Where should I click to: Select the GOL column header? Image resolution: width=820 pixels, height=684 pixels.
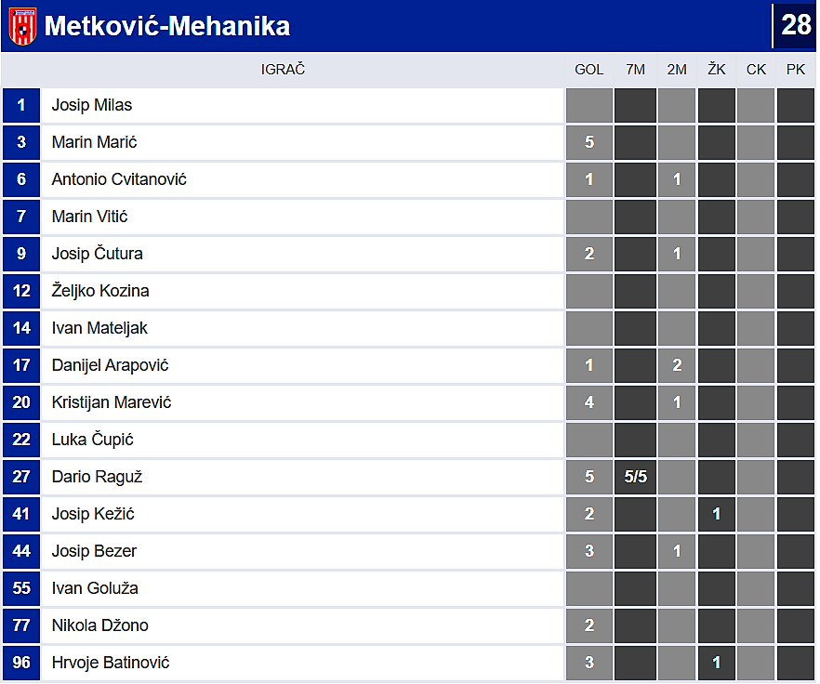coord(589,70)
